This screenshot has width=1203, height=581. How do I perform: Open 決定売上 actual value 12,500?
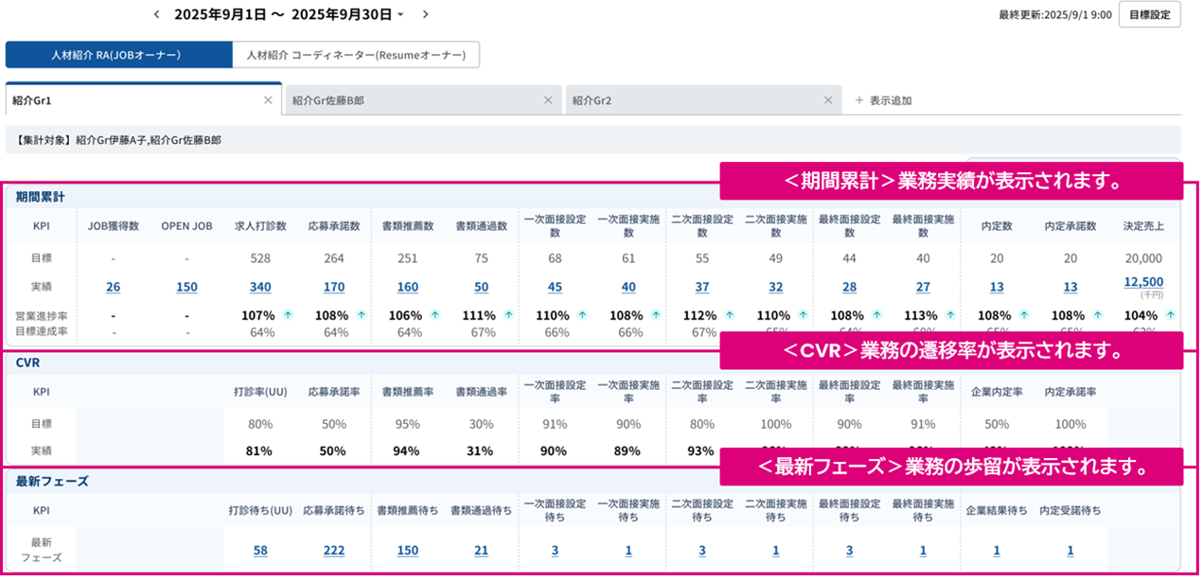coord(1143,282)
